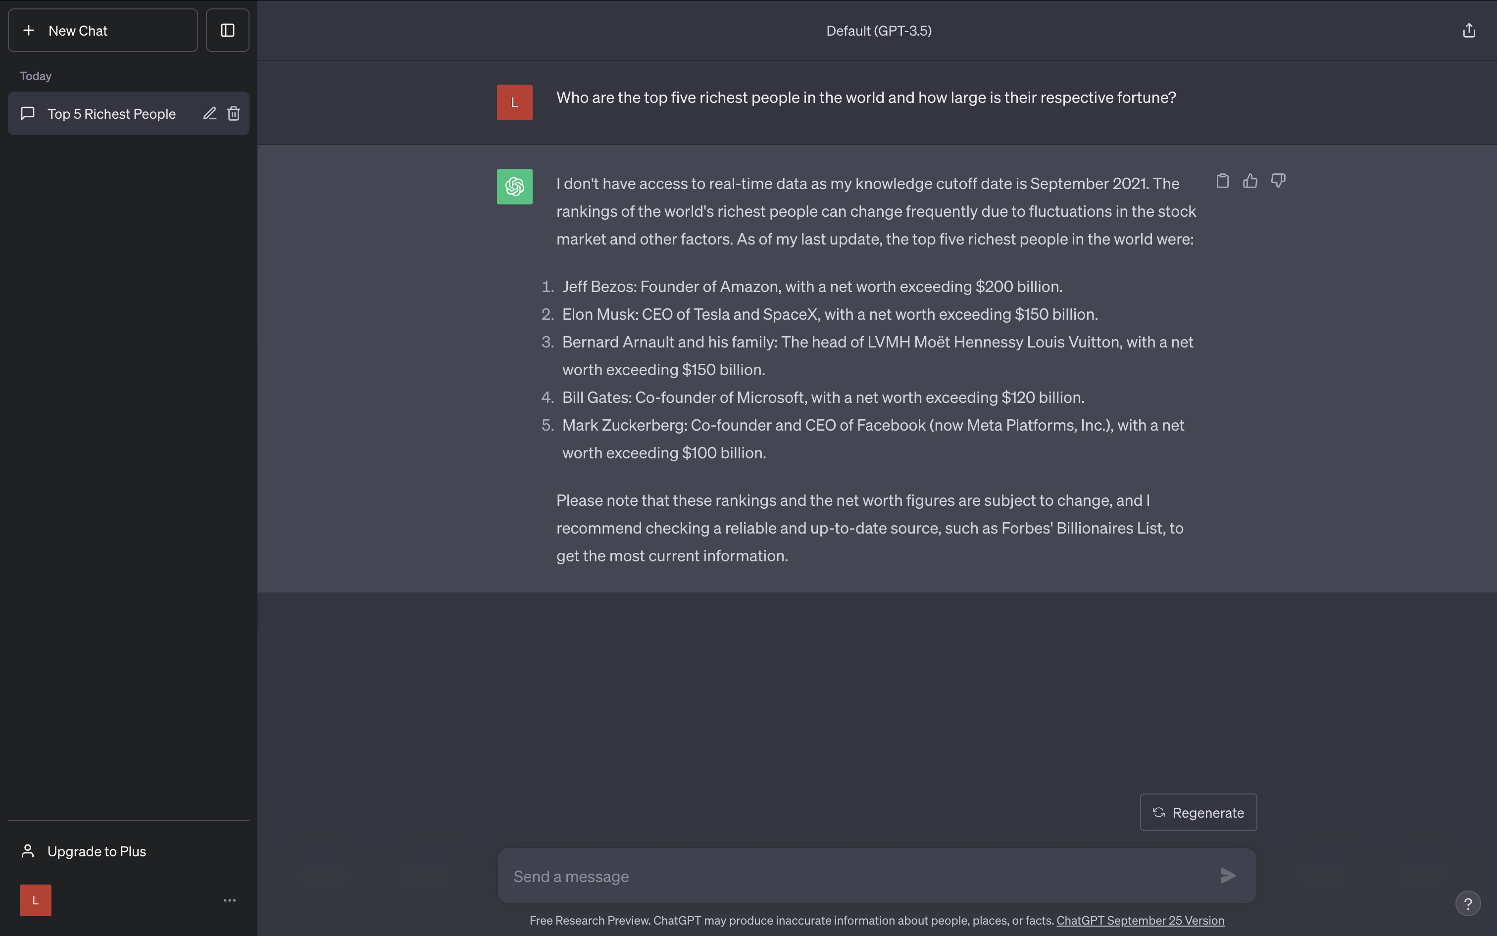Screen dimensions: 1497x936
Task: Click the plus icon in New Chat
Action: click(x=29, y=30)
